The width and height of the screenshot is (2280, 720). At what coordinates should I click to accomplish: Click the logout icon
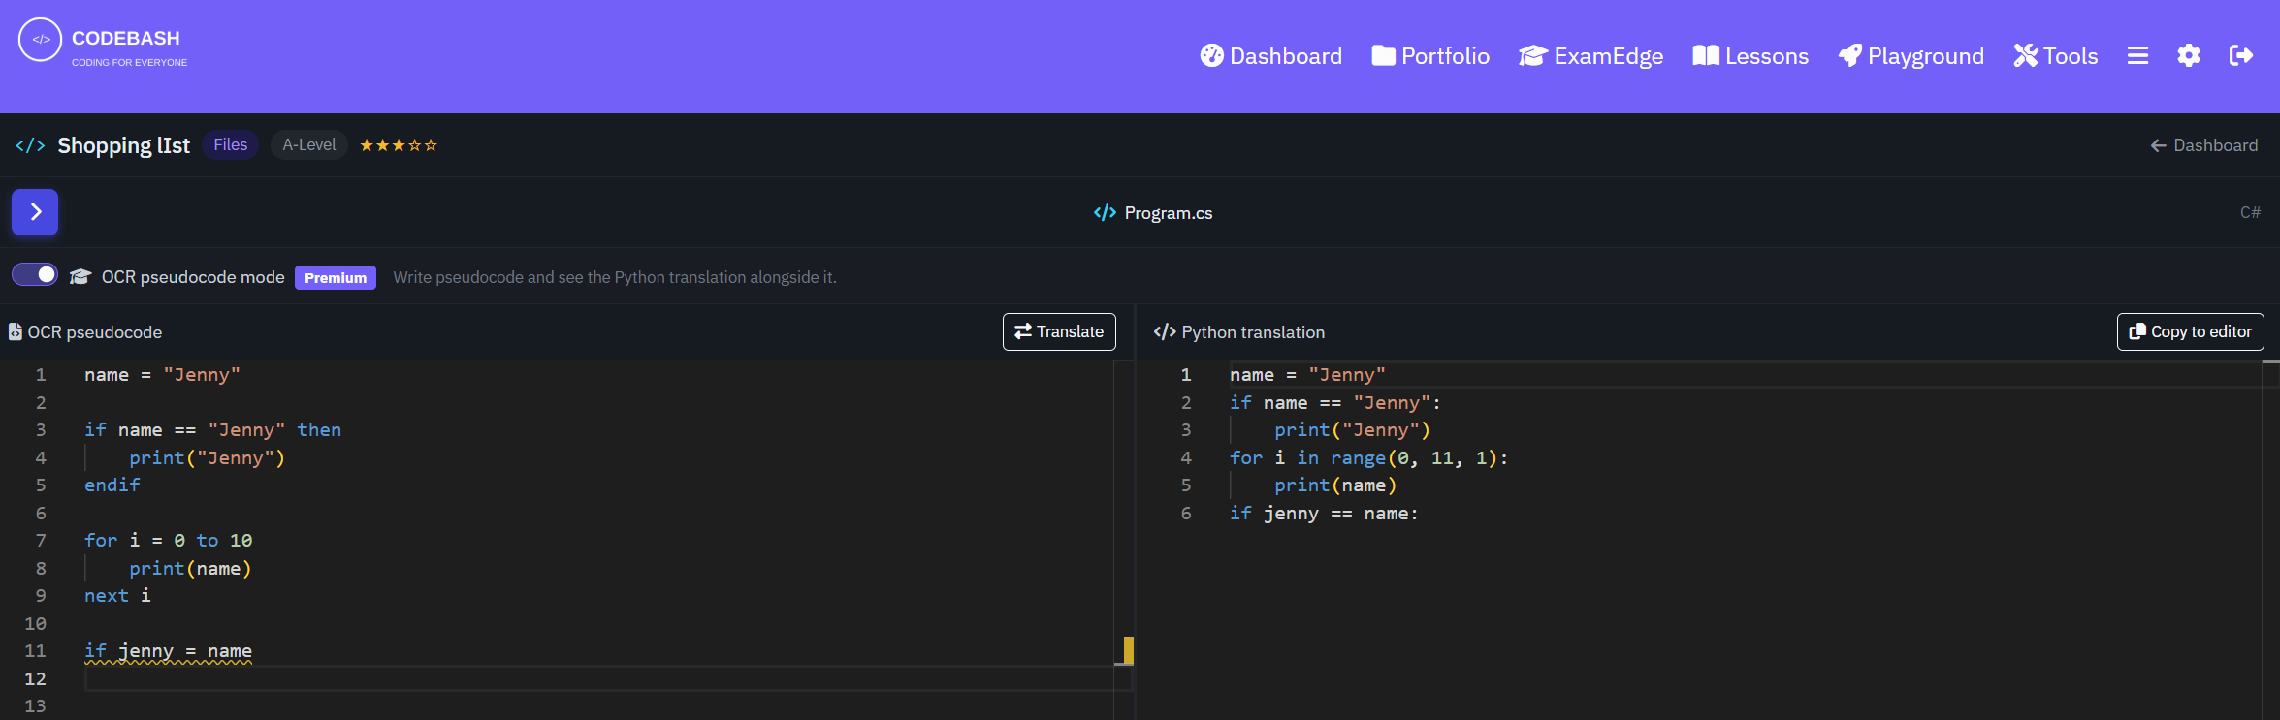(x=2241, y=56)
